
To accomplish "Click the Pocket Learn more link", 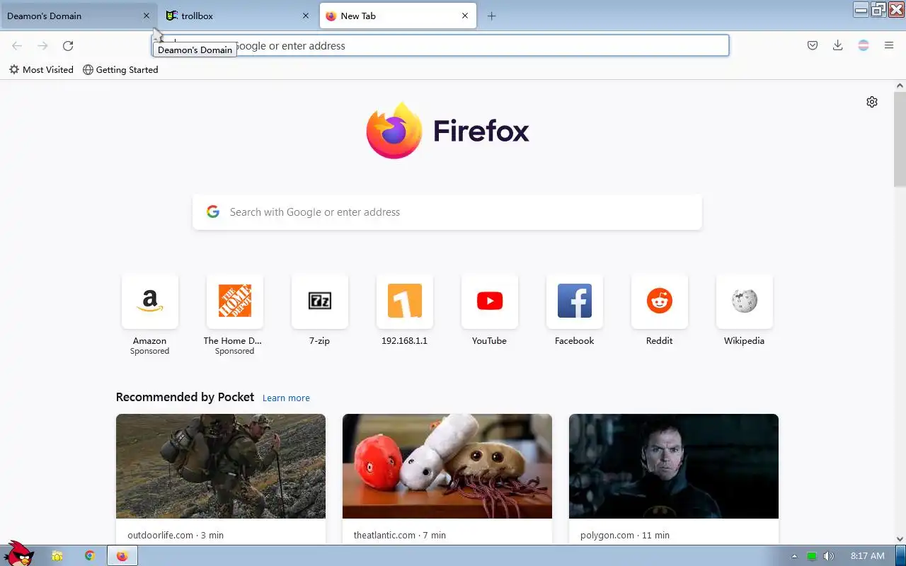I will pyautogui.click(x=286, y=398).
